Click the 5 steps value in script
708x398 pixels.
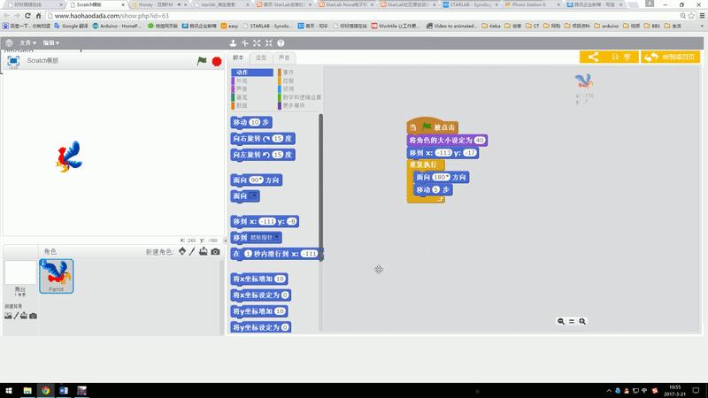(435, 190)
